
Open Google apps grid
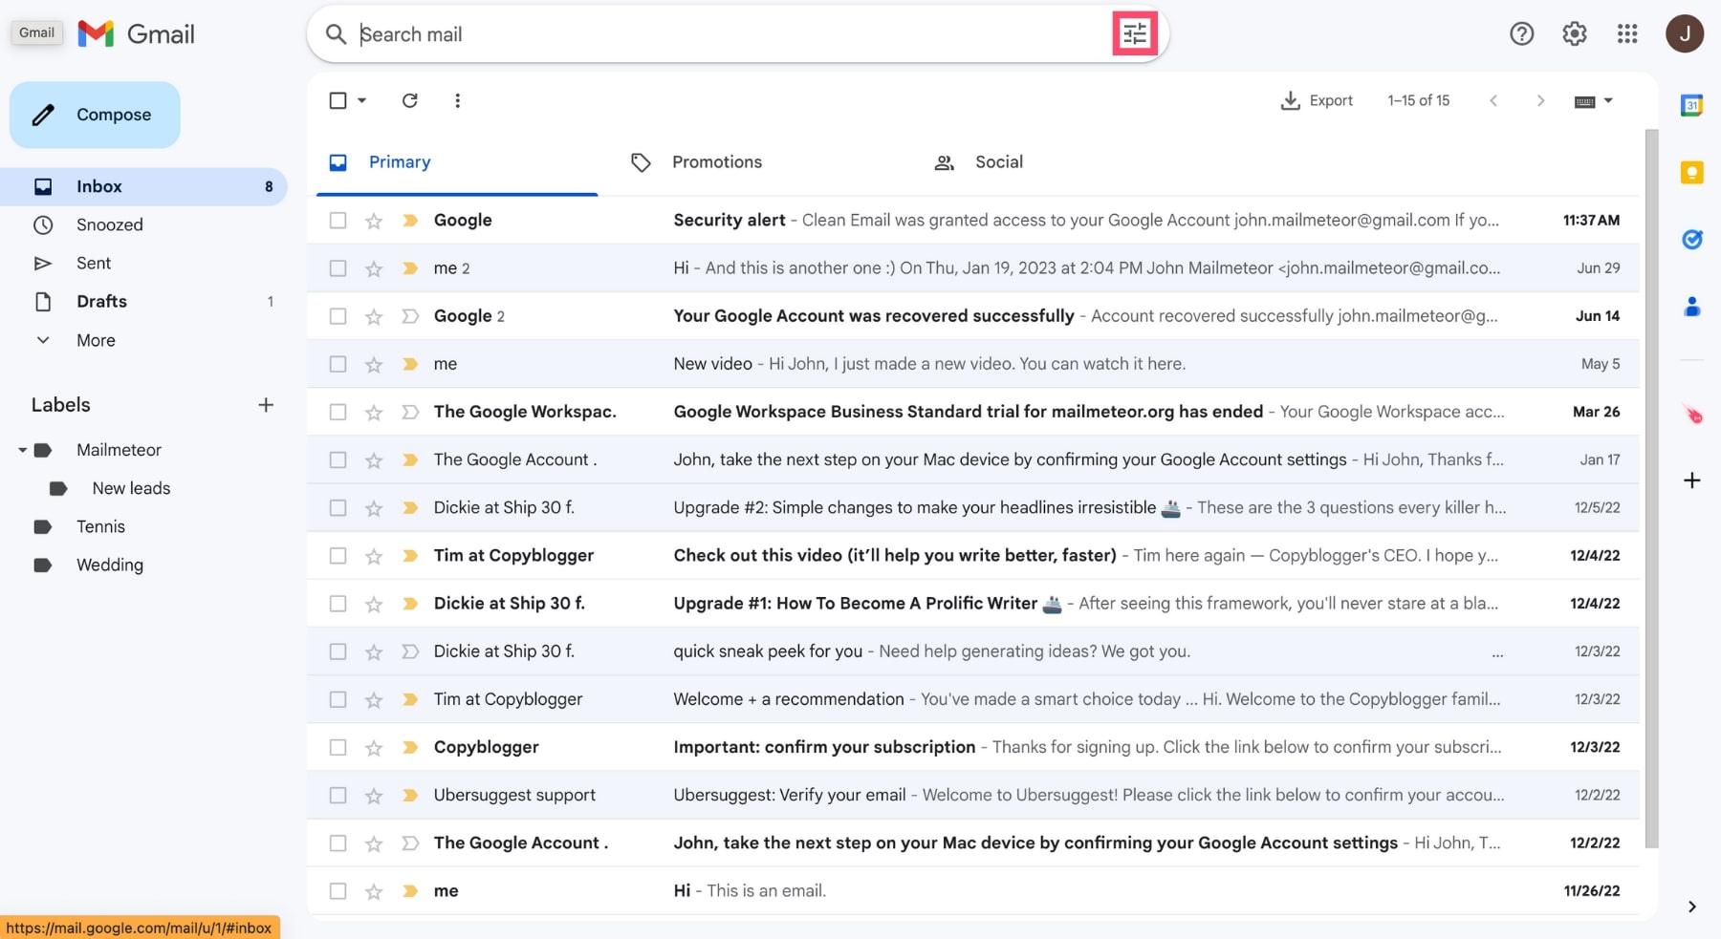coord(1627,34)
